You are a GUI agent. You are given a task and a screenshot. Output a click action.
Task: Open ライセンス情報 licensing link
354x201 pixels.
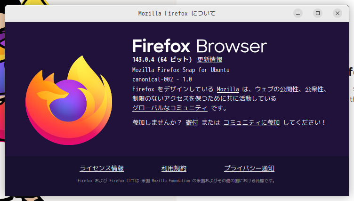[x=102, y=168]
